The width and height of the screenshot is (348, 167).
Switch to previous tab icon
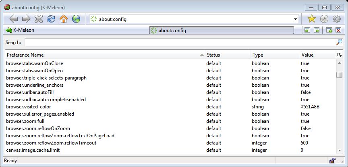click(x=307, y=30)
